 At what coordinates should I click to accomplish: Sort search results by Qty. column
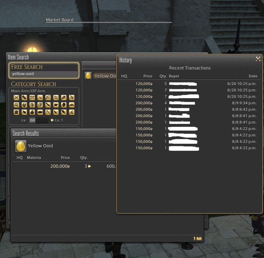(84, 158)
